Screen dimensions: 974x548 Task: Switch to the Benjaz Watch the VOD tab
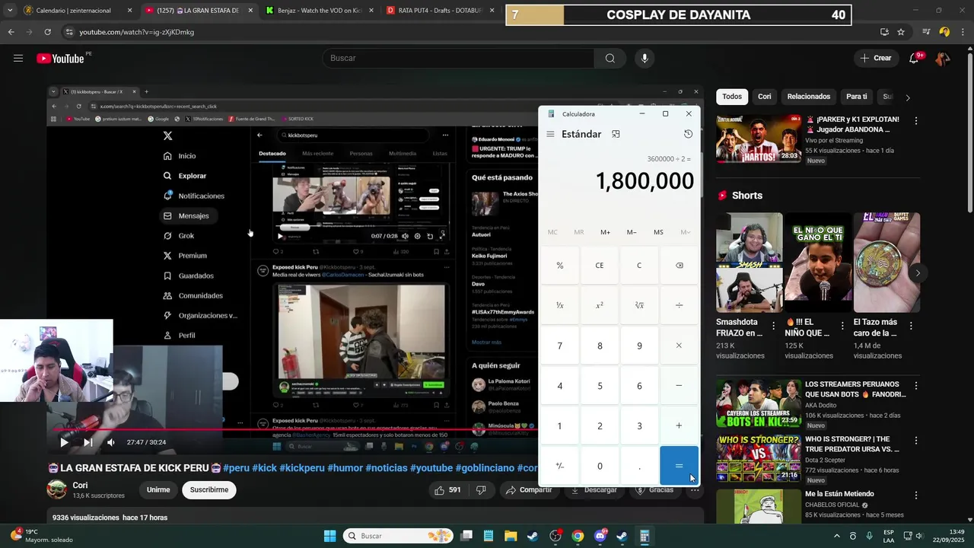[320, 11]
